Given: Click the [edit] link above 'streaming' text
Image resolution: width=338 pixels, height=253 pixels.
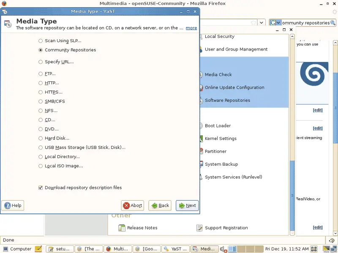Looking at the screenshot, I should [x=318, y=128].
